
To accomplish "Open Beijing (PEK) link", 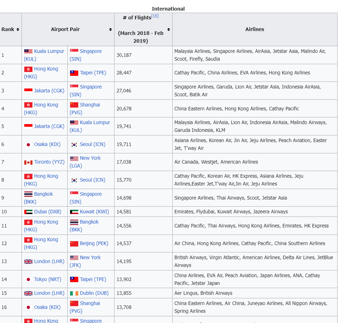I will [x=94, y=243].
